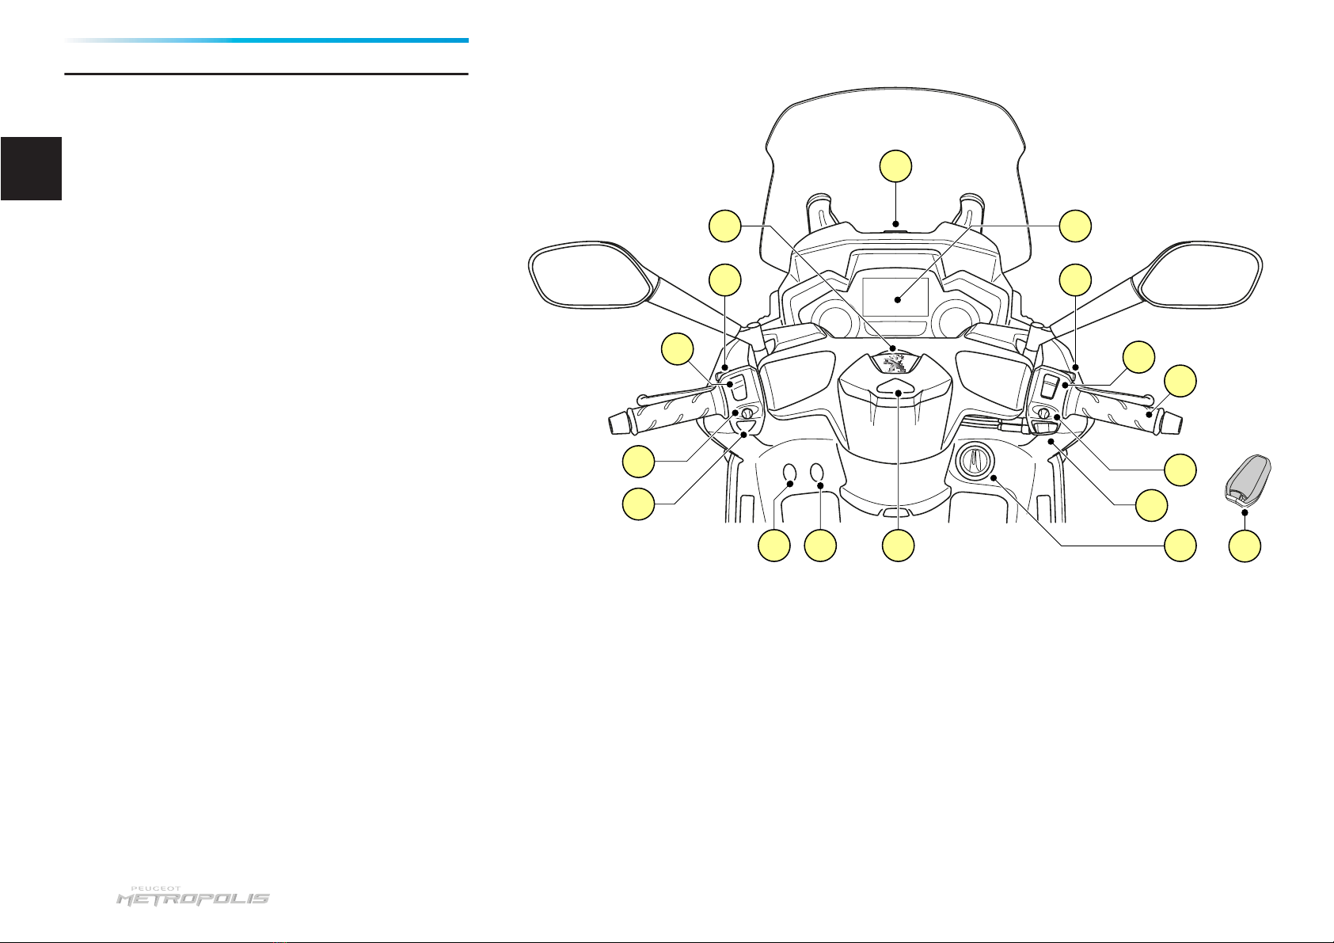Click the Peugeot lion emblem
The height and width of the screenshot is (943, 1334).
895,364
